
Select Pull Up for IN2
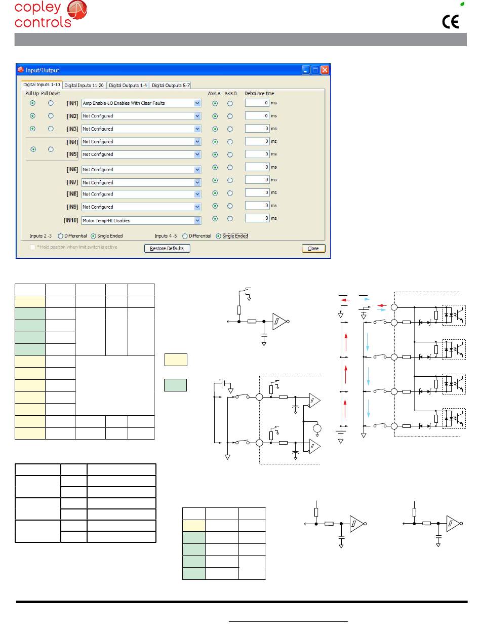tap(33, 115)
